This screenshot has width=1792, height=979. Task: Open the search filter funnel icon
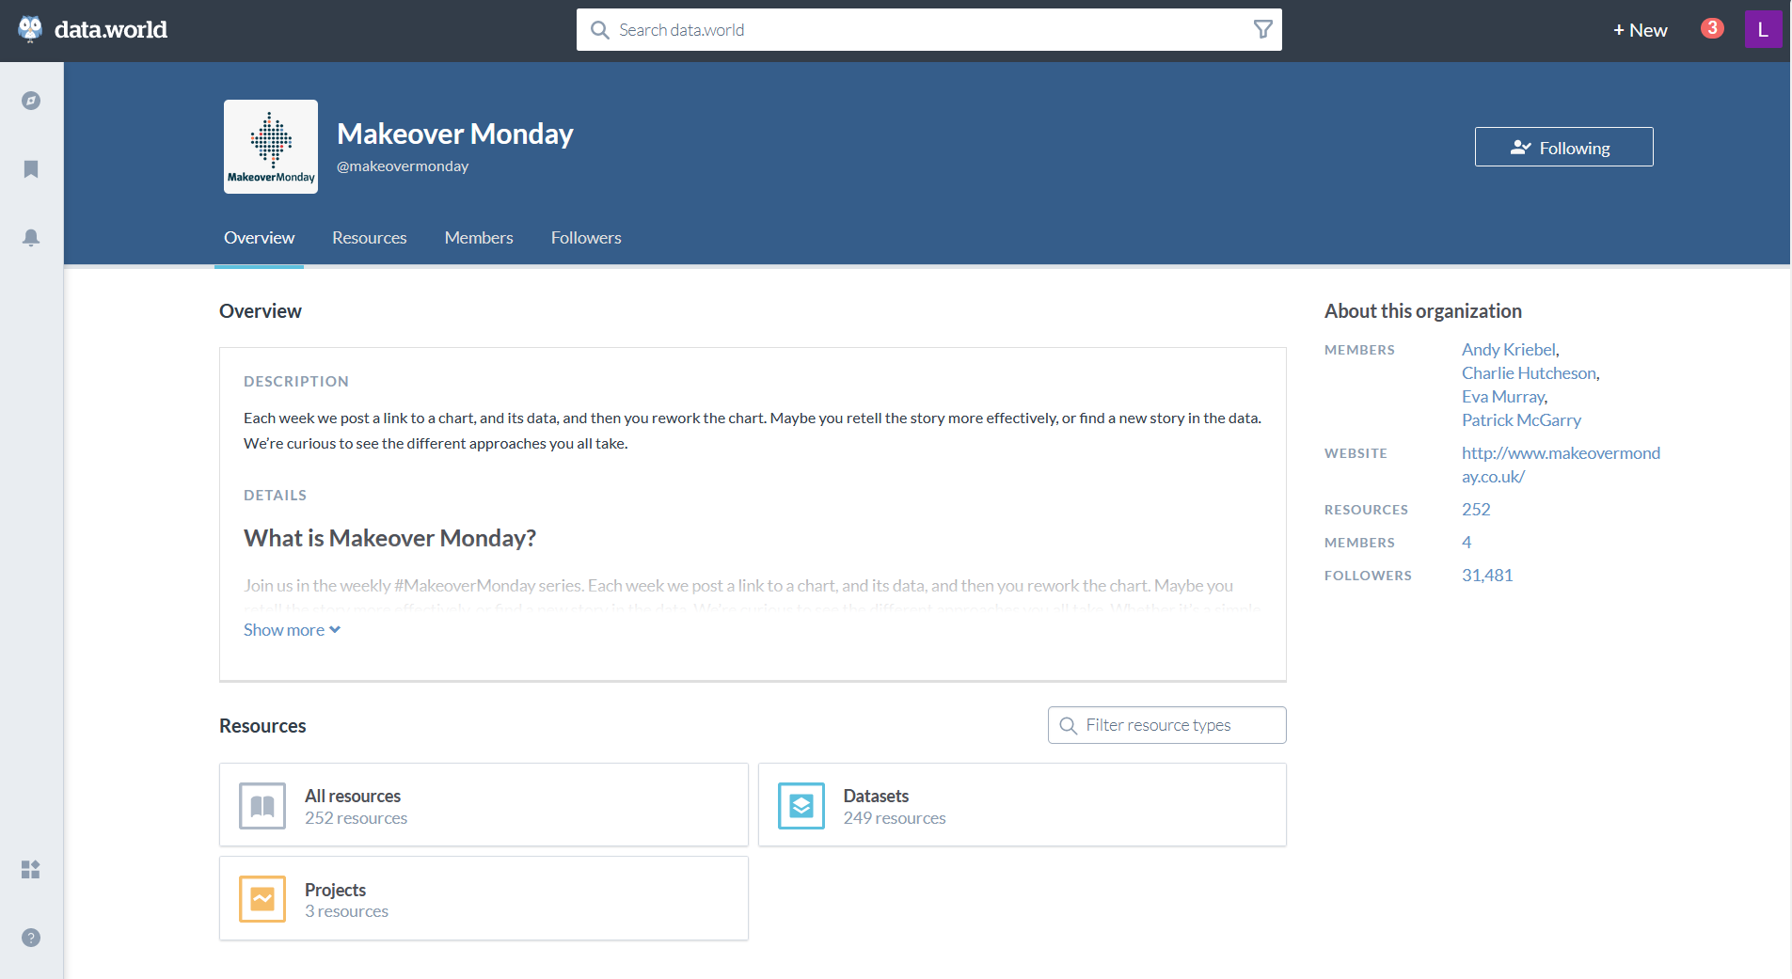tap(1262, 30)
